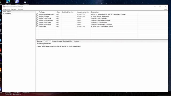The height and width of the screenshot is (96, 171).
Task: Switch to the General tab
Action: (x=39, y=41)
